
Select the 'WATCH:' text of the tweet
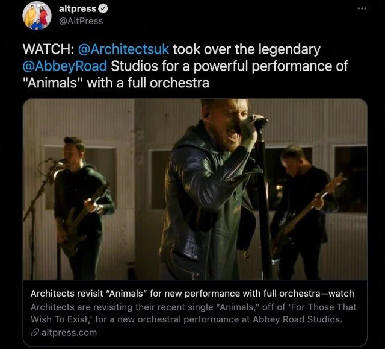(48, 49)
